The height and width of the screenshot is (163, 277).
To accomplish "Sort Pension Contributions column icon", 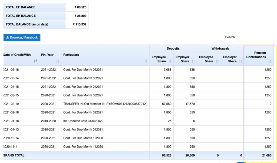I will point(270,61).
